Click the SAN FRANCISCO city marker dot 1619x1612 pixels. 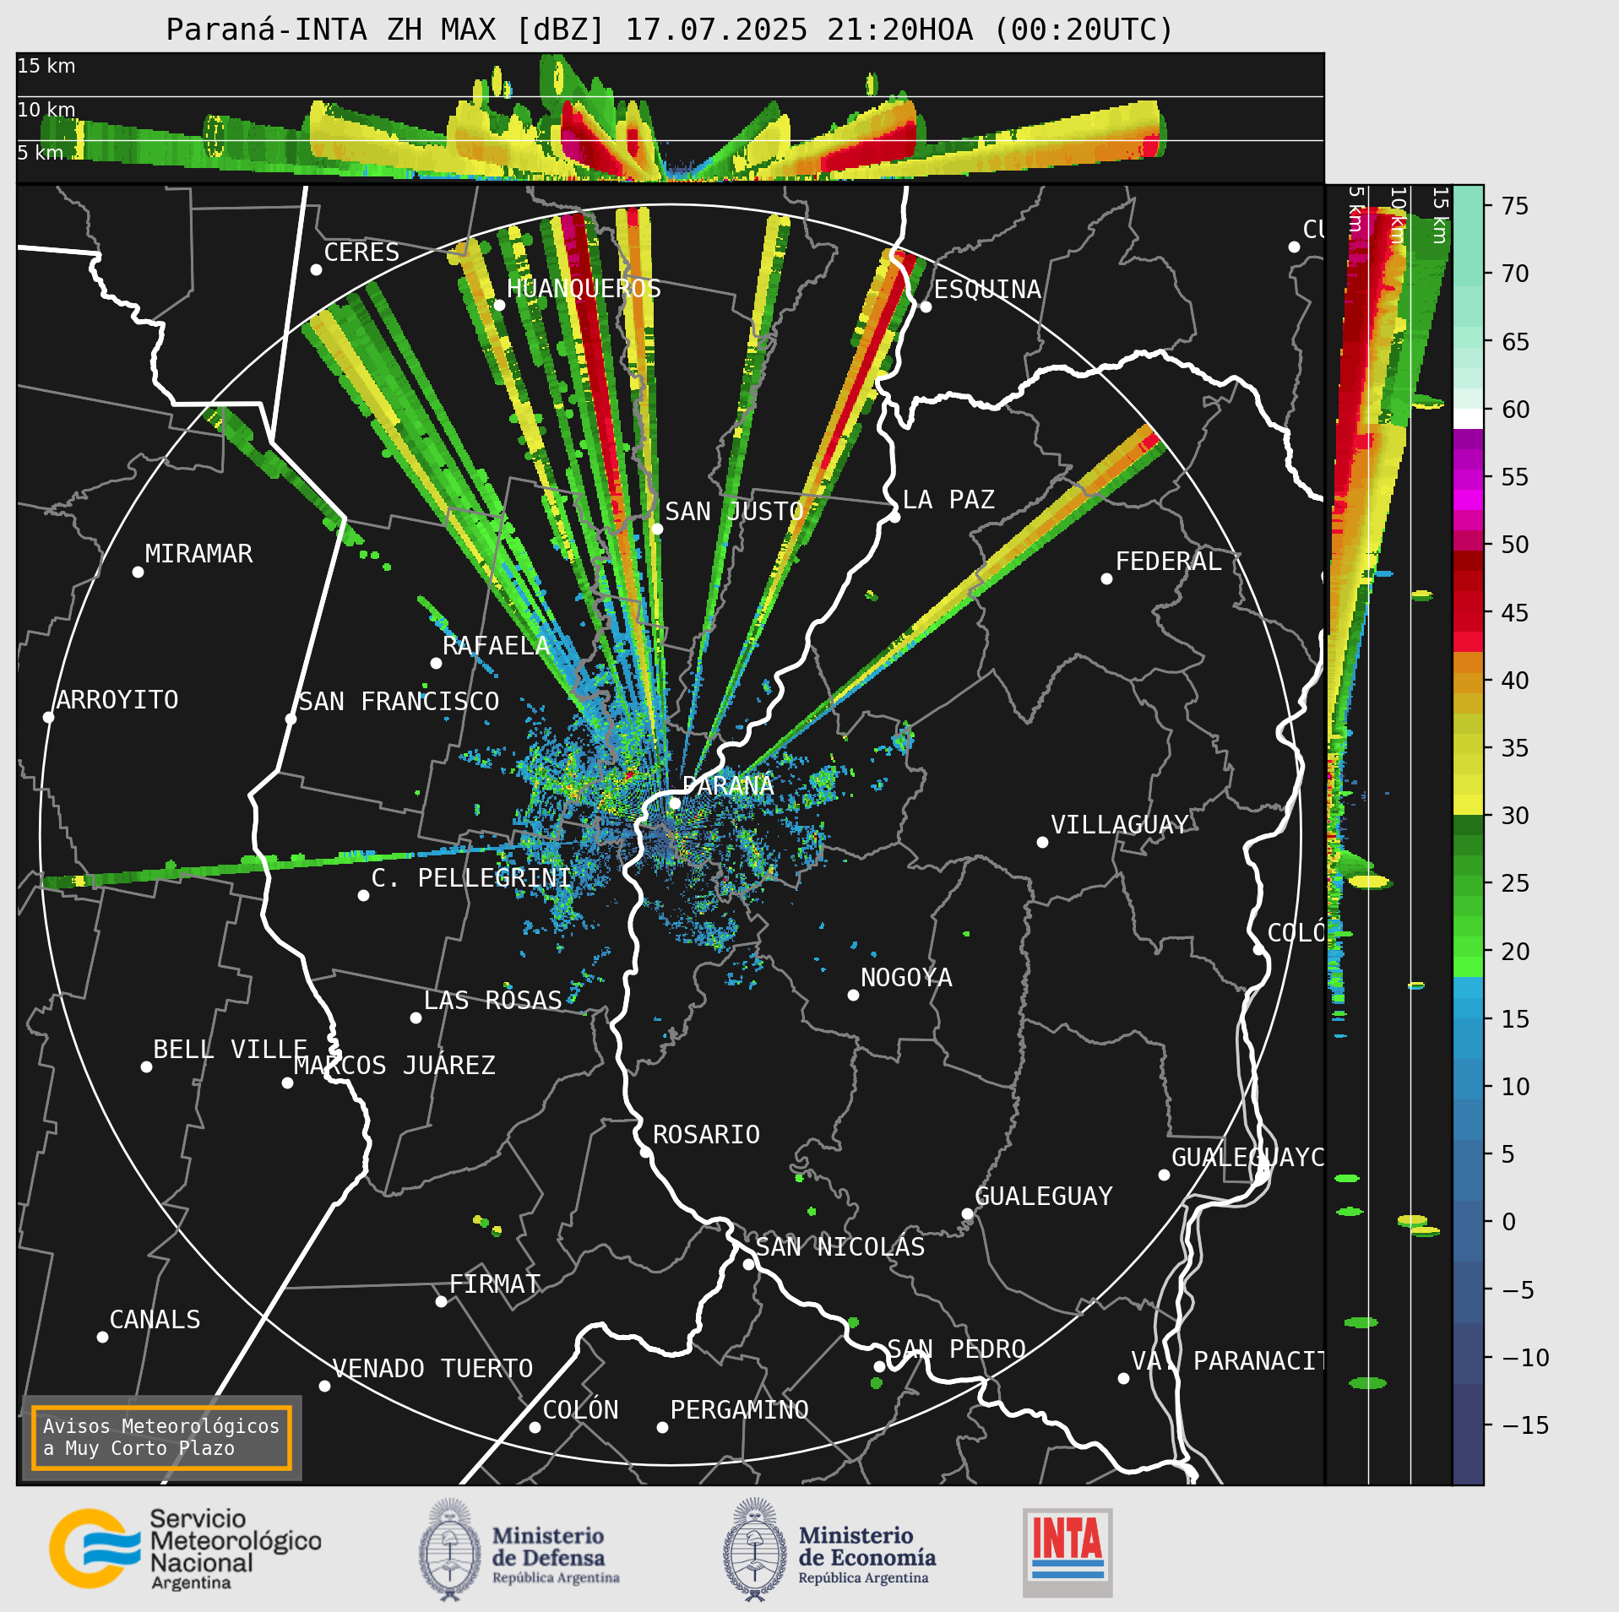(x=291, y=719)
